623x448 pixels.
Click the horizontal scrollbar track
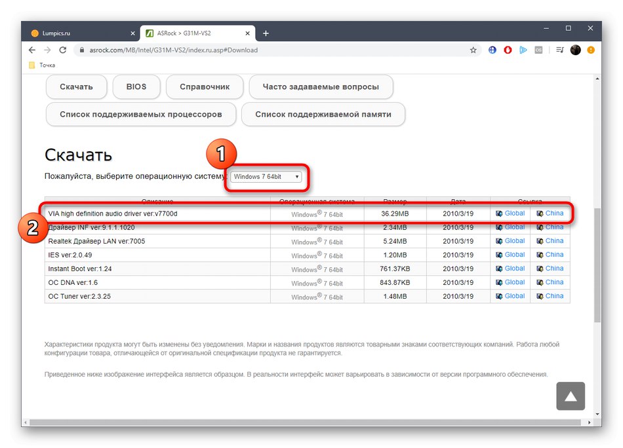click(305, 422)
